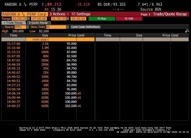This screenshot has width=191, height=138.
Task: Click the last price 89.212 in header
Action: pyautogui.click(x=54, y=4)
